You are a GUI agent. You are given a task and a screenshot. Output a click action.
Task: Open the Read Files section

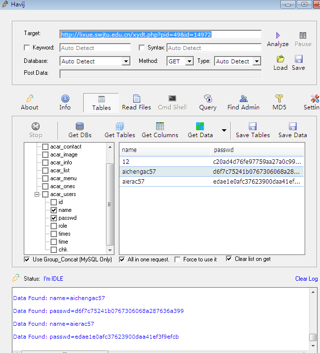coord(136,102)
